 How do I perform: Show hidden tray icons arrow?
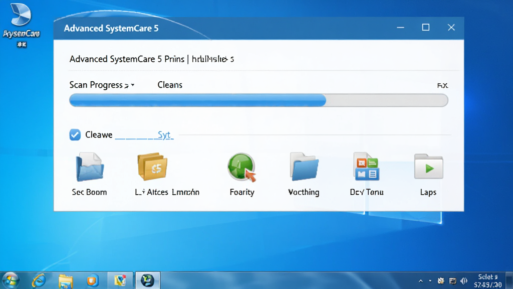(421, 281)
